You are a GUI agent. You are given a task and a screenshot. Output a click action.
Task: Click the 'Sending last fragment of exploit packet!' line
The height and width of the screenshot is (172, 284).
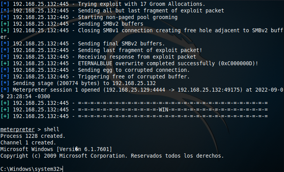point(101,50)
